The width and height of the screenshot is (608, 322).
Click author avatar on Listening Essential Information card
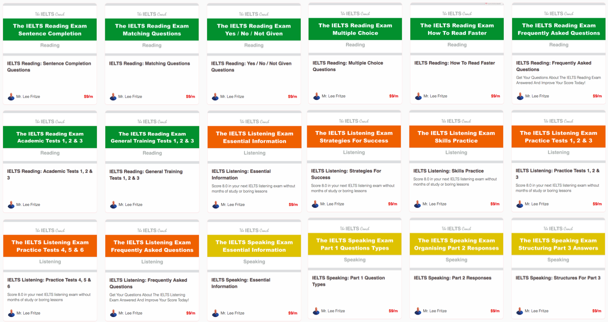point(215,204)
